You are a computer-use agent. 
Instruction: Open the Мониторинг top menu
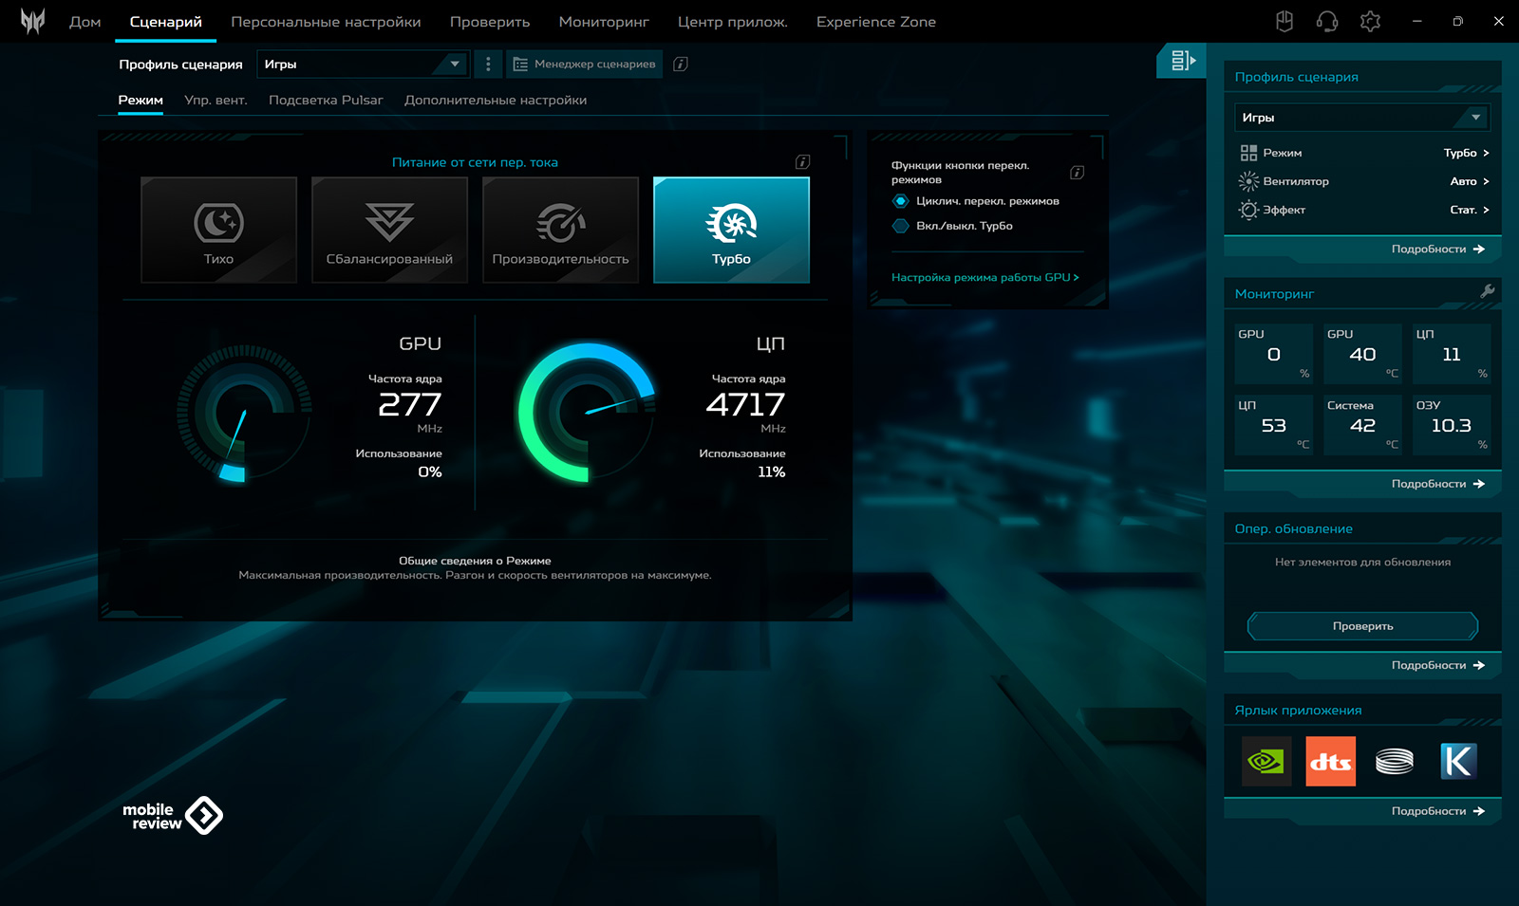coord(604,22)
